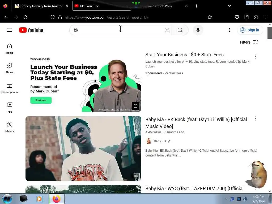Show site security lock information
The width and height of the screenshot is (272, 204).
tap(60, 17)
